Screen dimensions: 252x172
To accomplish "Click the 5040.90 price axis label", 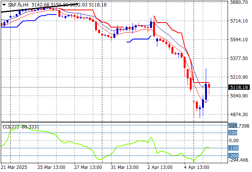I will [x=239, y=96].
